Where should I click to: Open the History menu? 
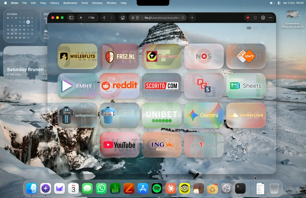55,3
